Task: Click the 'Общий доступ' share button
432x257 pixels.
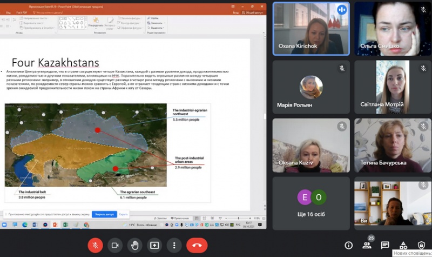Action: pos(254,11)
